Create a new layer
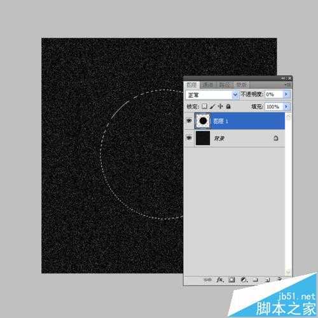 pos(268,280)
